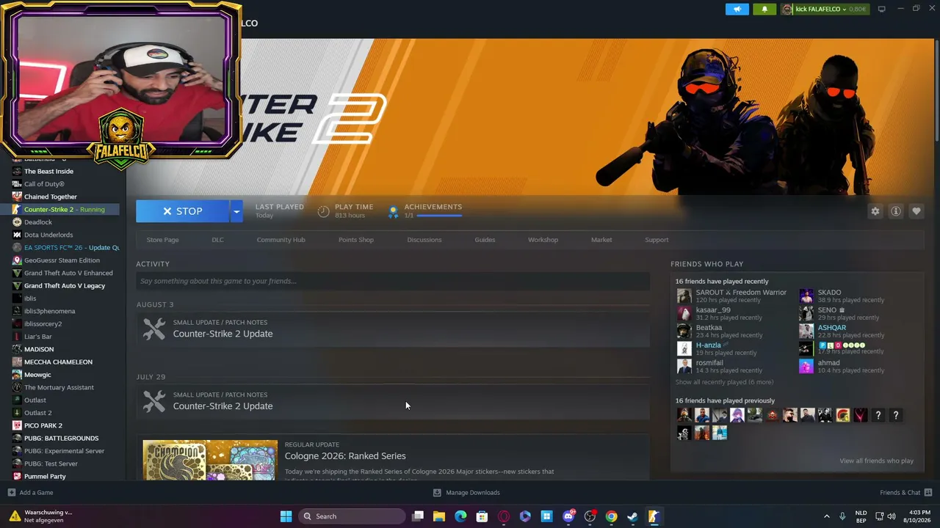Image resolution: width=940 pixels, height=528 pixels.
Task: Open August 3 Counter-Strike 2 Update notes
Action: (x=223, y=334)
